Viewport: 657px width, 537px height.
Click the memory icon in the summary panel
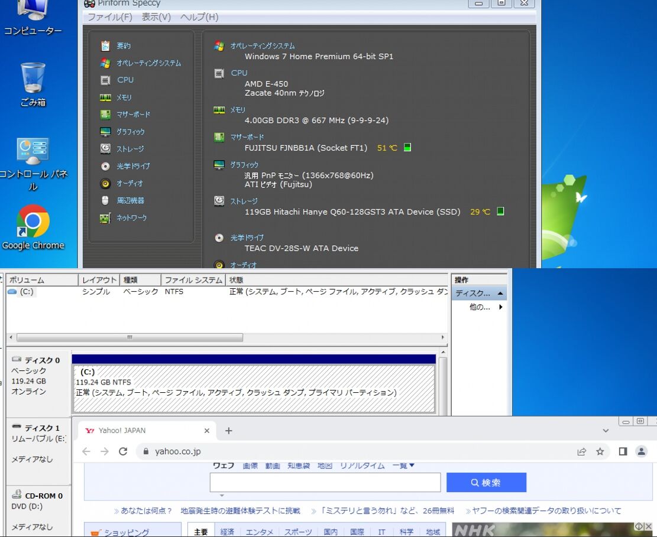point(219,110)
